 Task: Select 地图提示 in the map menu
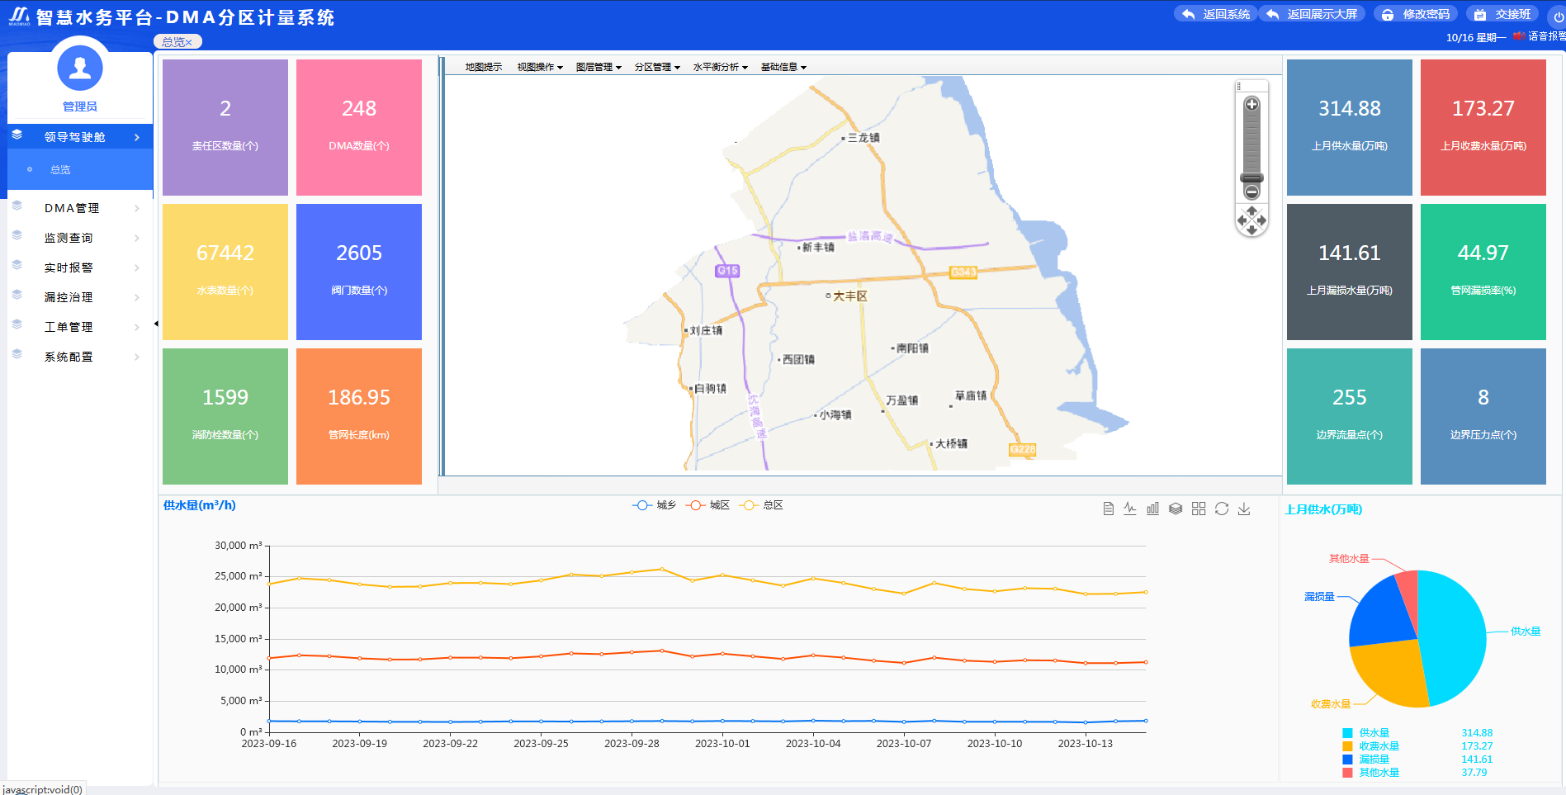(483, 67)
